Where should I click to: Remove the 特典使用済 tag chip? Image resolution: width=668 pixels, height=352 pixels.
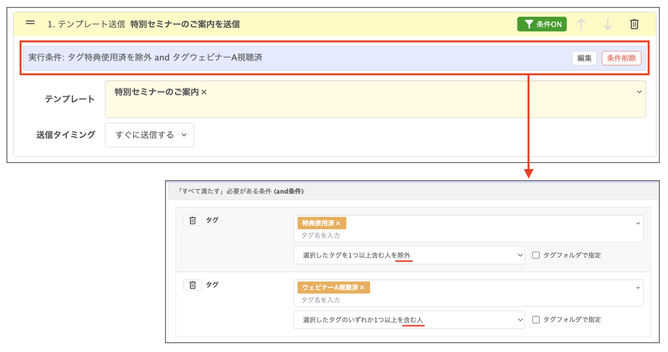click(338, 223)
